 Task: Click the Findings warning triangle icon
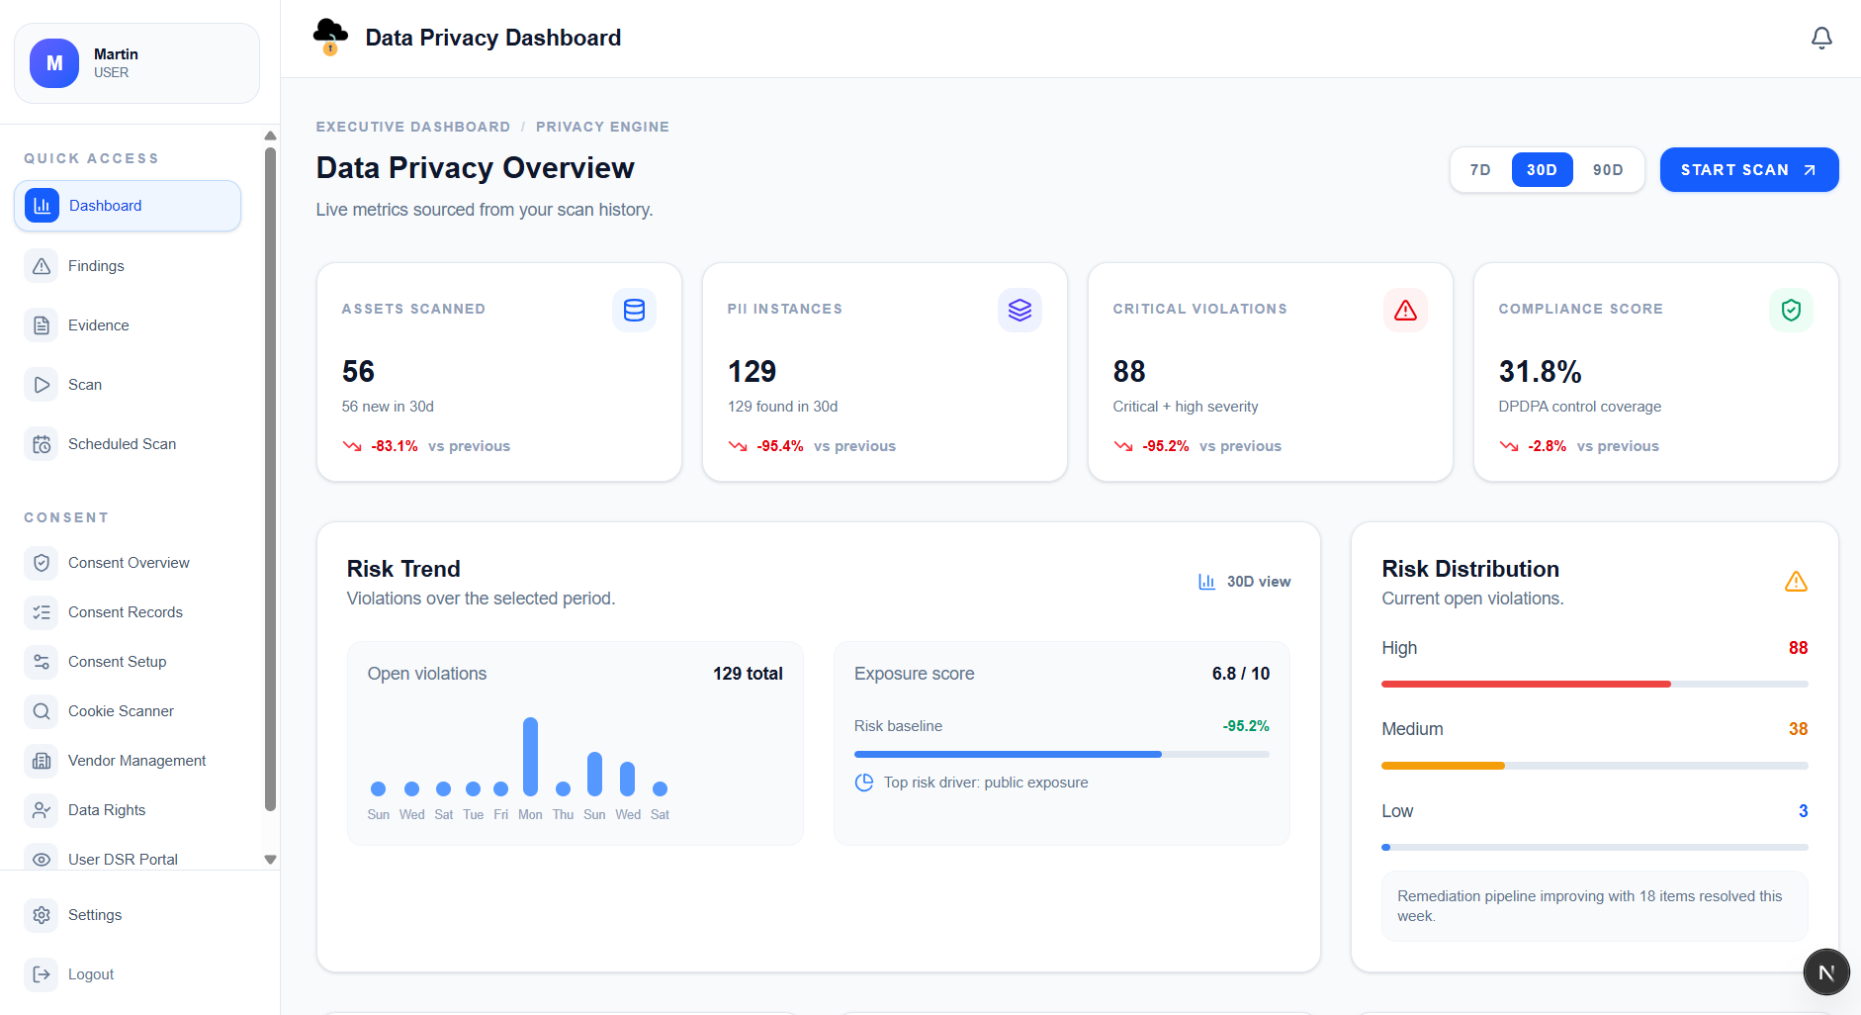pyautogui.click(x=42, y=266)
